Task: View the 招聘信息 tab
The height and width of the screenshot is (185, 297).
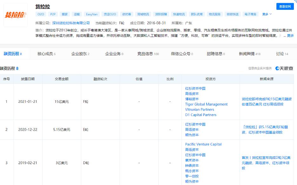Action: click(216, 54)
